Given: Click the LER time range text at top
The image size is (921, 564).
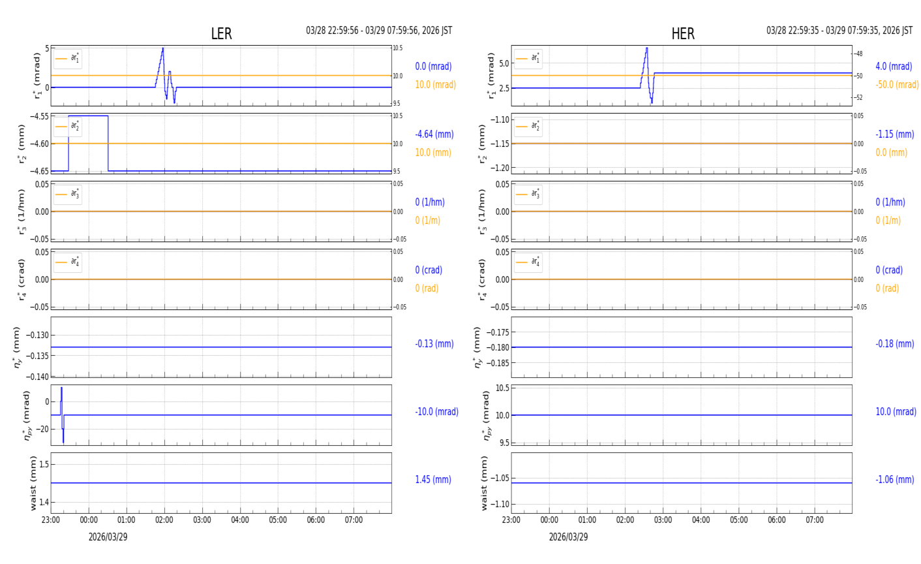Looking at the screenshot, I should 379,31.
